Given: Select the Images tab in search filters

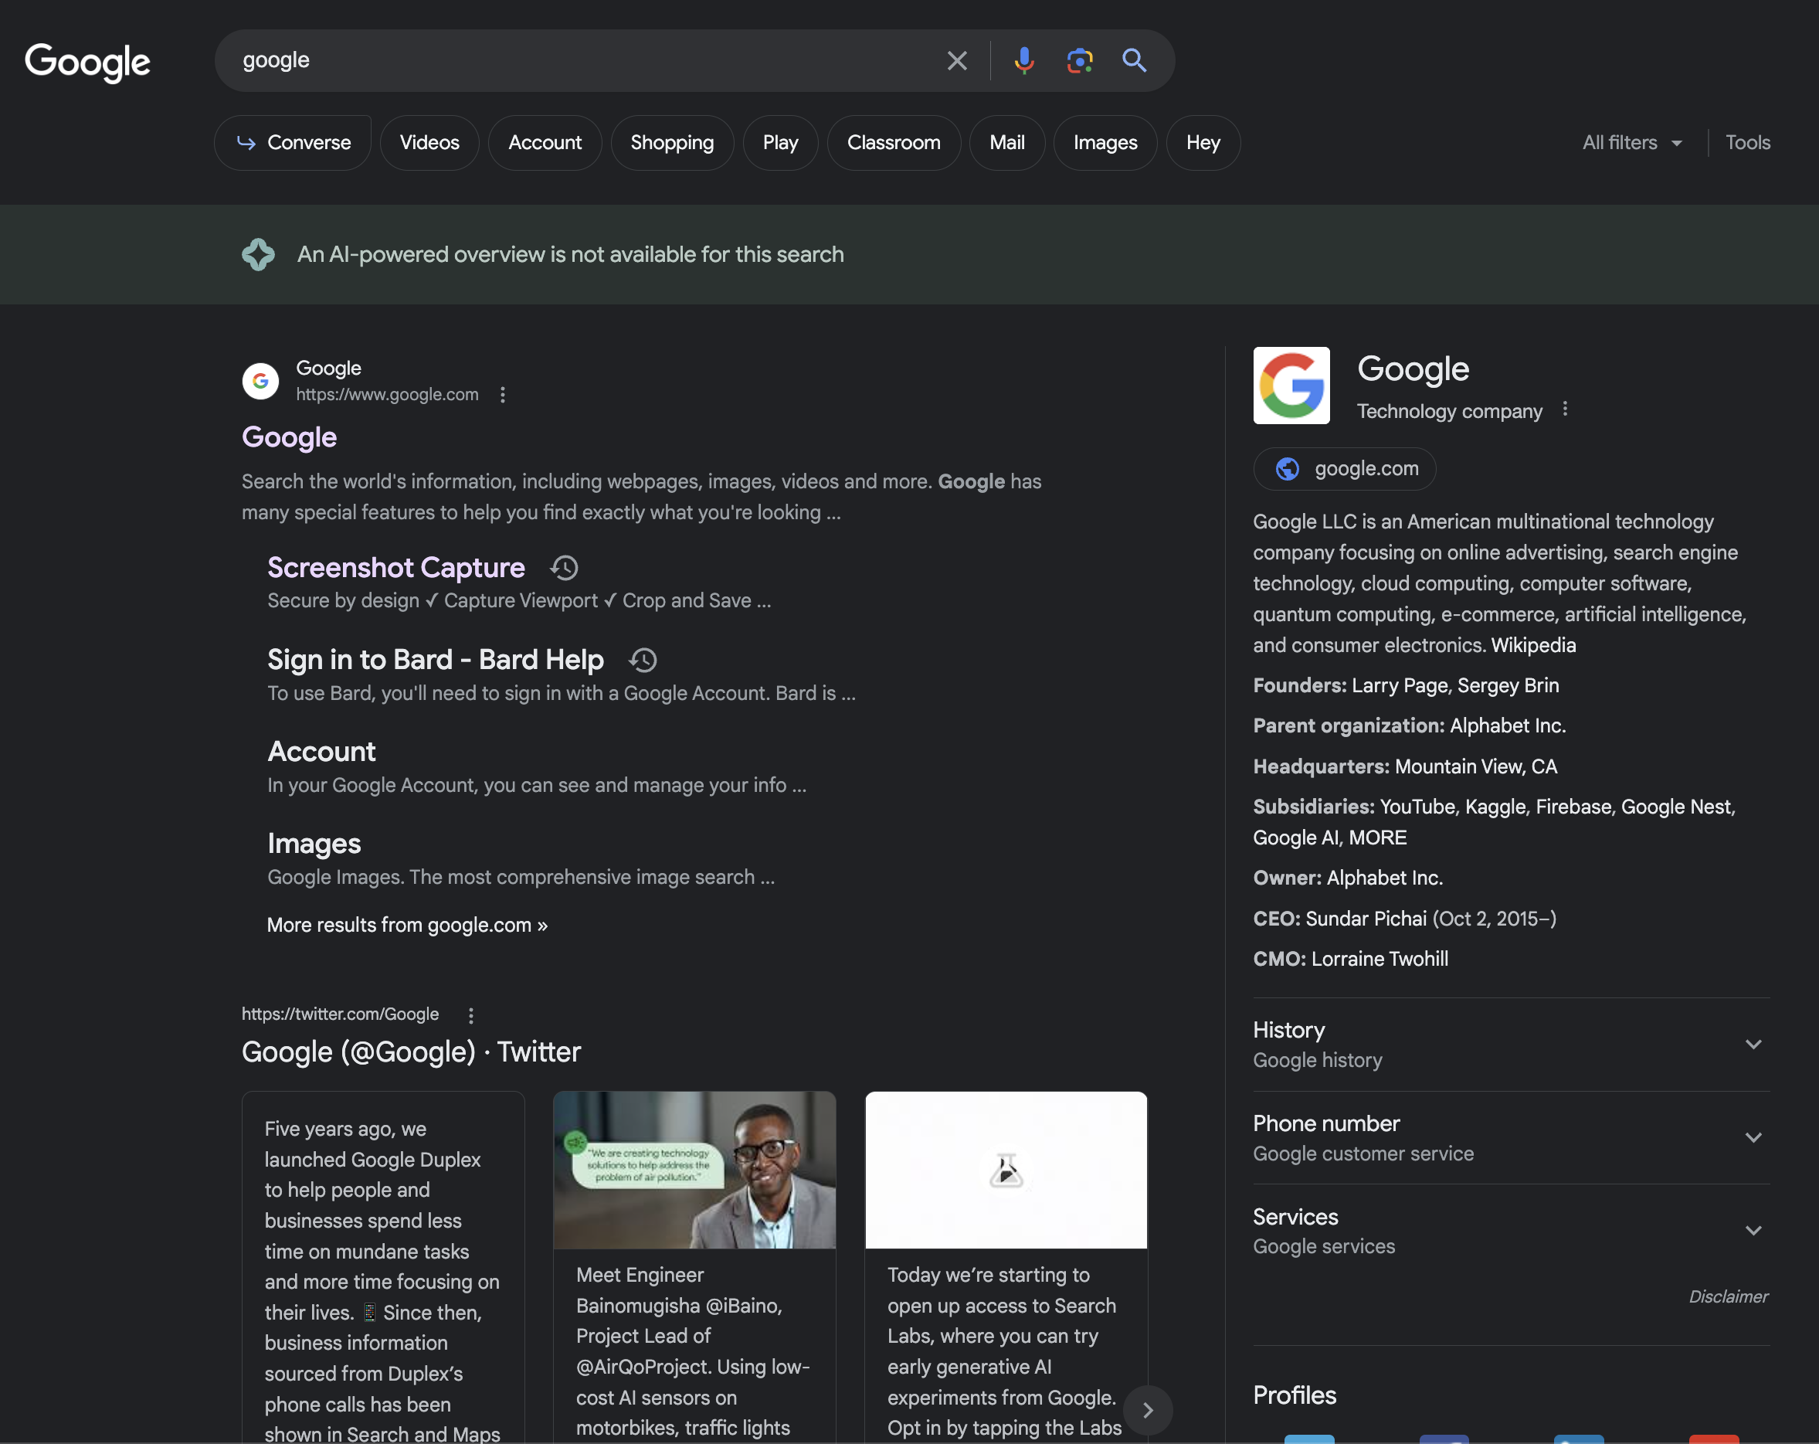Looking at the screenshot, I should (1105, 141).
